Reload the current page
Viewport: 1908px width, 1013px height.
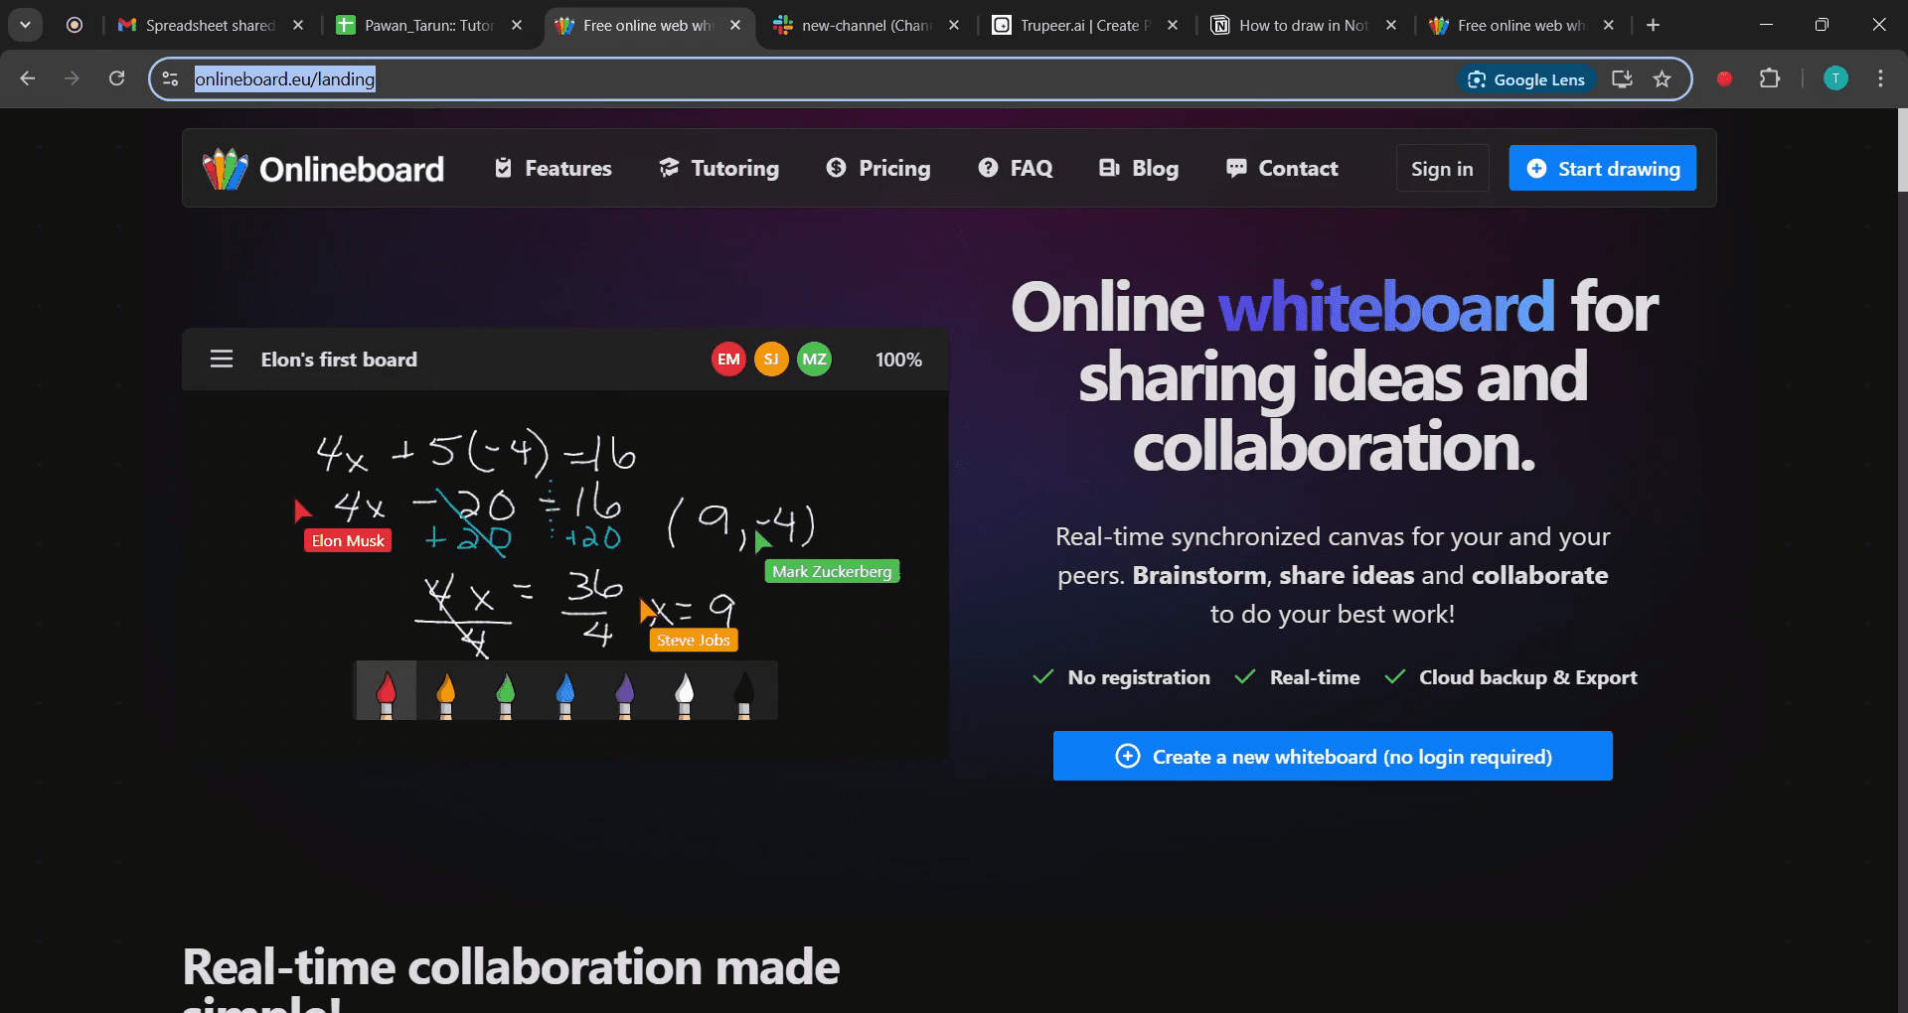coord(116,78)
